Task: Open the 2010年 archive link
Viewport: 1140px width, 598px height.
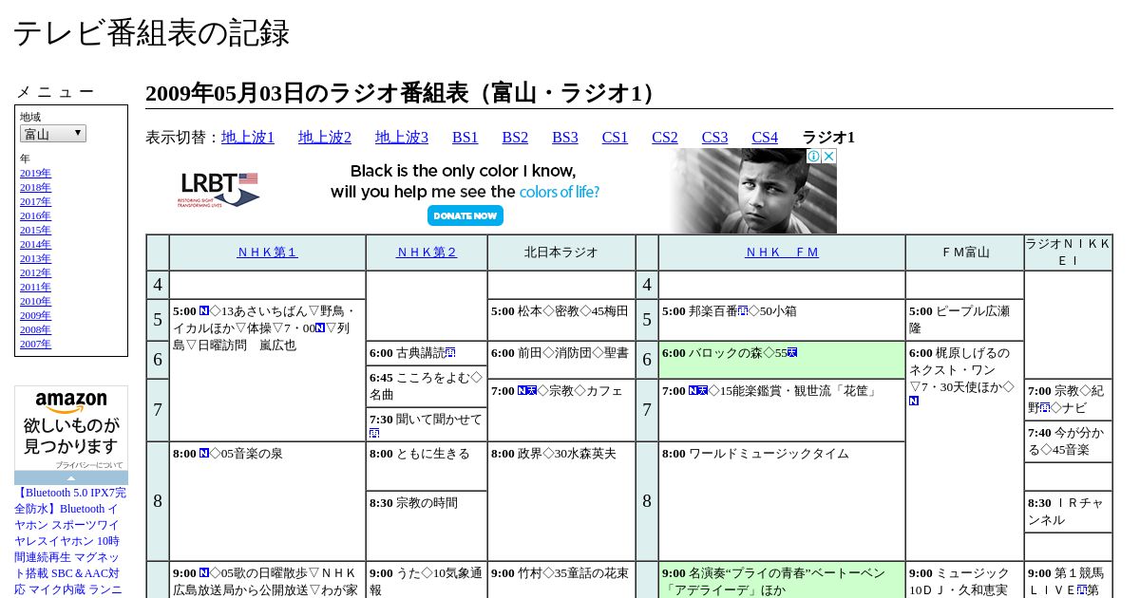Action: pos(35,301)
